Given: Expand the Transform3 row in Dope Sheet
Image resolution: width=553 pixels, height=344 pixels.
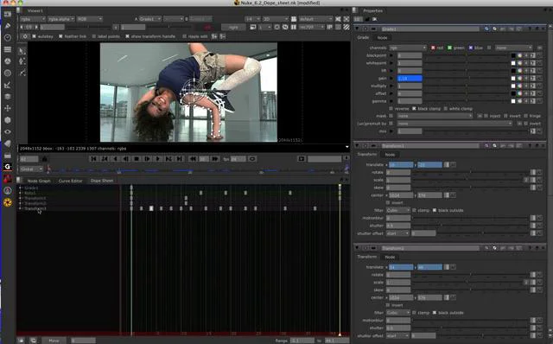Looking at the screenshot, I should (21, 208).
